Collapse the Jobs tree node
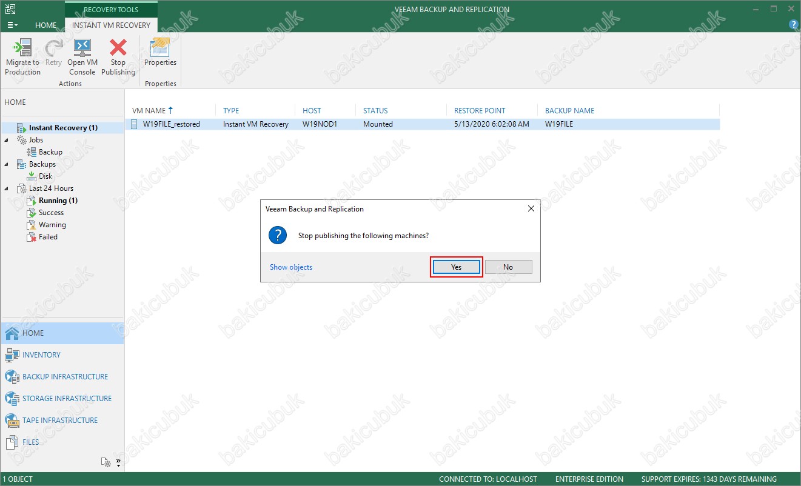 pyautogui.click(x=7, y=140)
